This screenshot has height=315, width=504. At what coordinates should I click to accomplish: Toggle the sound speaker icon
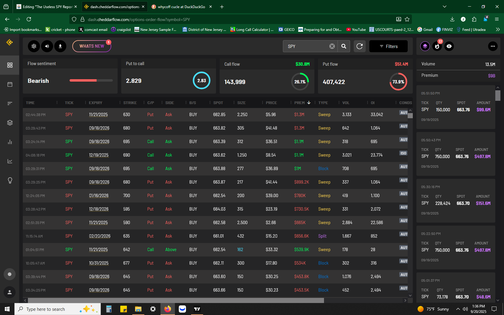coord(47,46)
